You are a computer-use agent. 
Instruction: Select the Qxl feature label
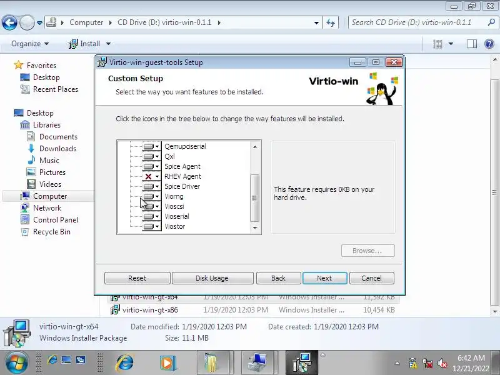click(169, 156)
